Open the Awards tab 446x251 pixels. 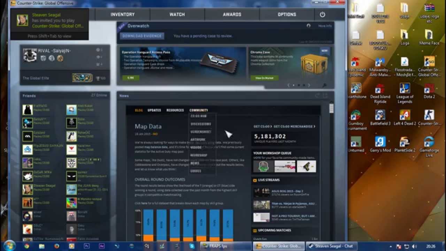(x=232, y=15)
